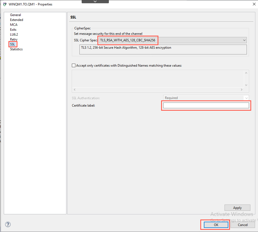This screenshot has height=232, width=258.
Task: Click the SSL Cipher Spec caption
Action: click(x=86, y=40)
